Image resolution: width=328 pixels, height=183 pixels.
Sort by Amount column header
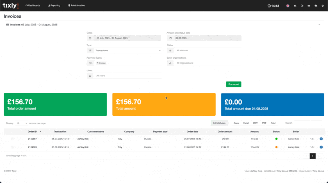point(254,132)
